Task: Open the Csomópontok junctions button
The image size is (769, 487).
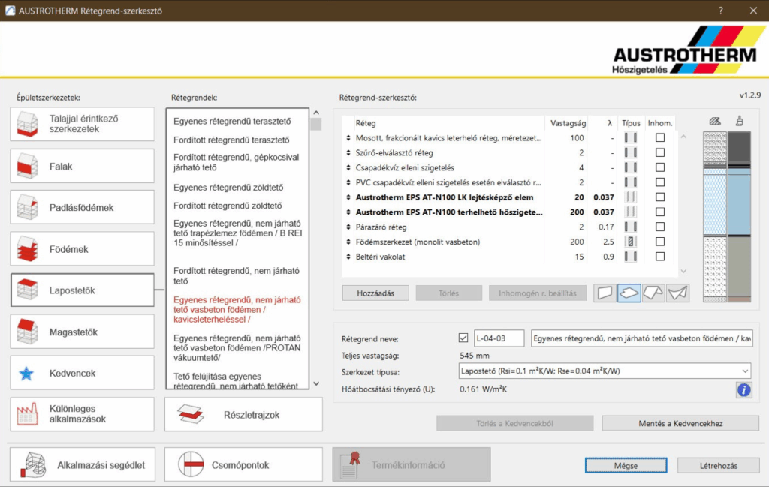Action: coord(244,464)
